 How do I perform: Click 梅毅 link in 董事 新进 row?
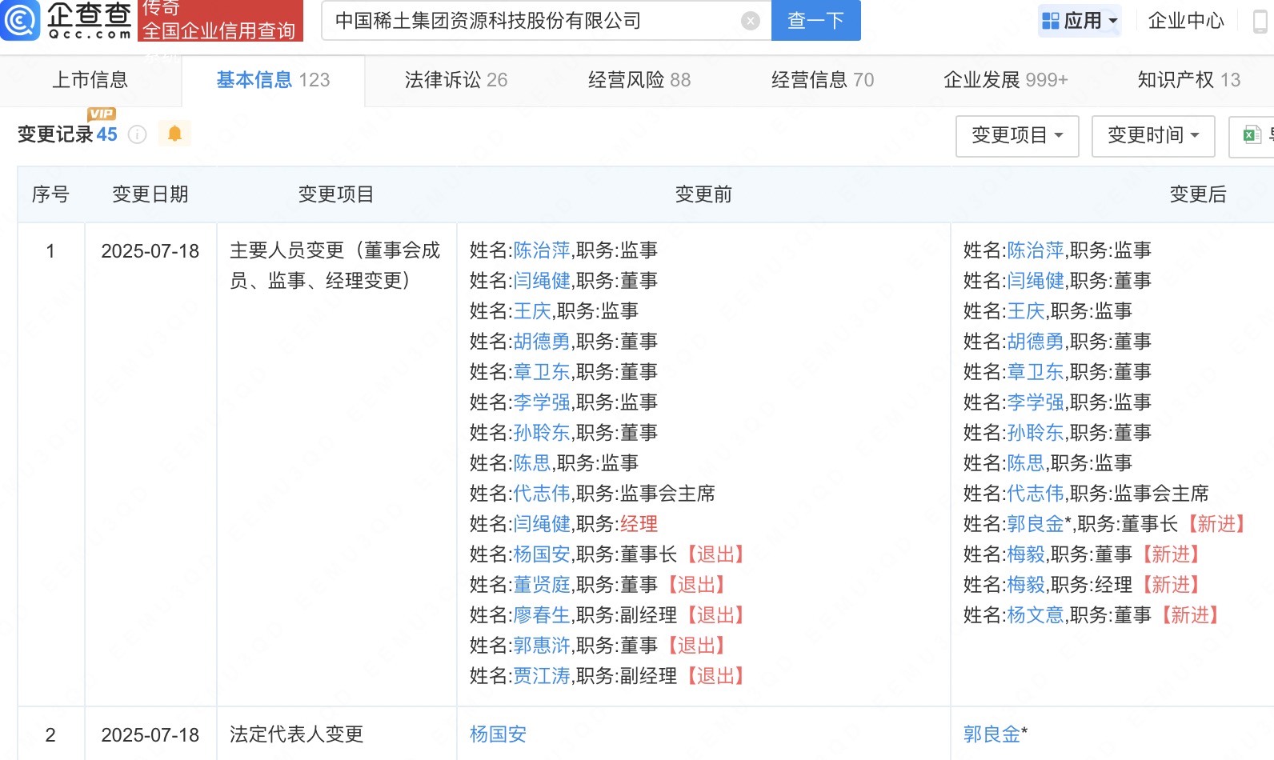(x=1026, y=554)
